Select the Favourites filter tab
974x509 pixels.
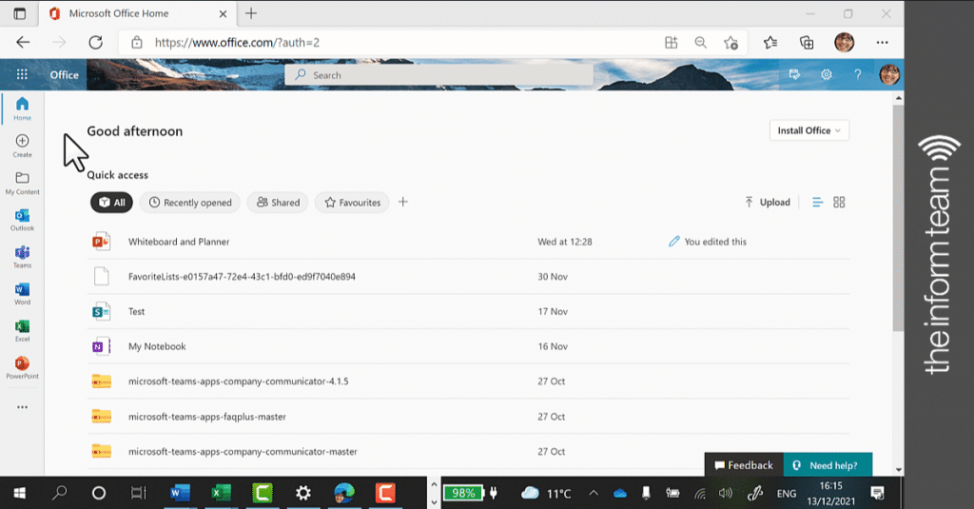[x=352, y=202]
